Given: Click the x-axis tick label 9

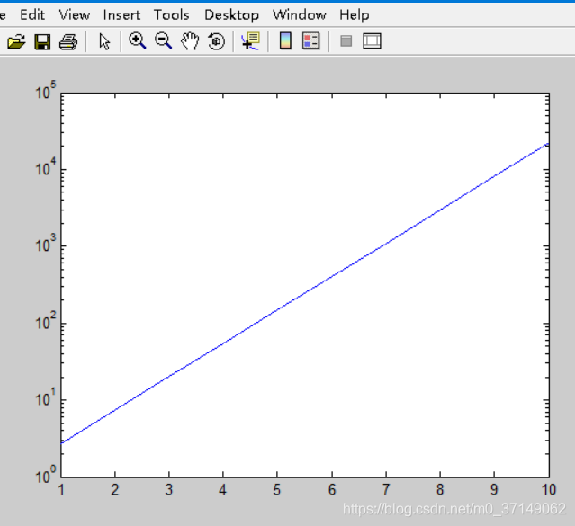Looking at the screenshot, I should coord(494,490).
